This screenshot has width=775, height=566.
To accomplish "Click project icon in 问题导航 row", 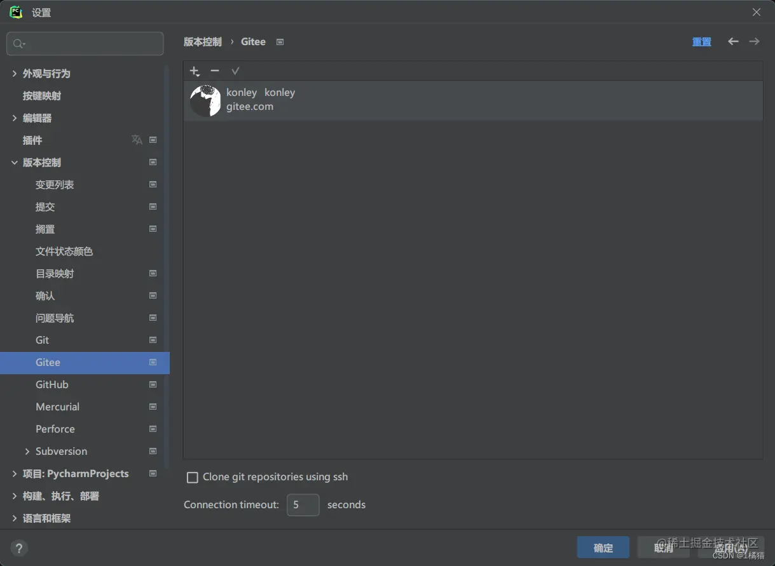I will pos(153,318).
